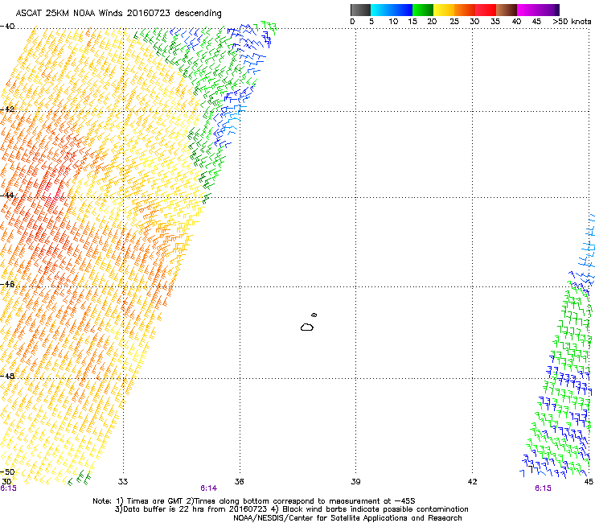Click the latitude label '-48'

point(7,376)
